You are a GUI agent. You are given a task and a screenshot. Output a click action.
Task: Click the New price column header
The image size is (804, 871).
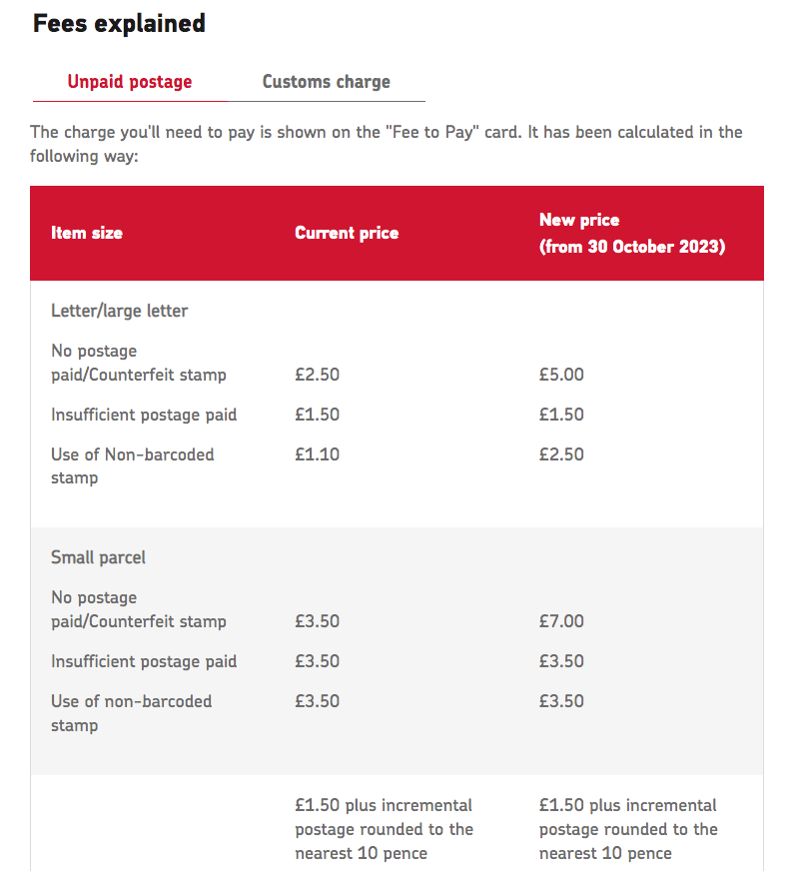click(631, 233)
